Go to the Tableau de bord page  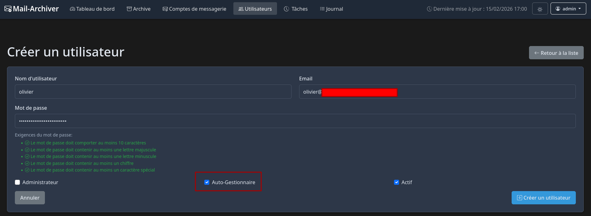pos(95,9)
